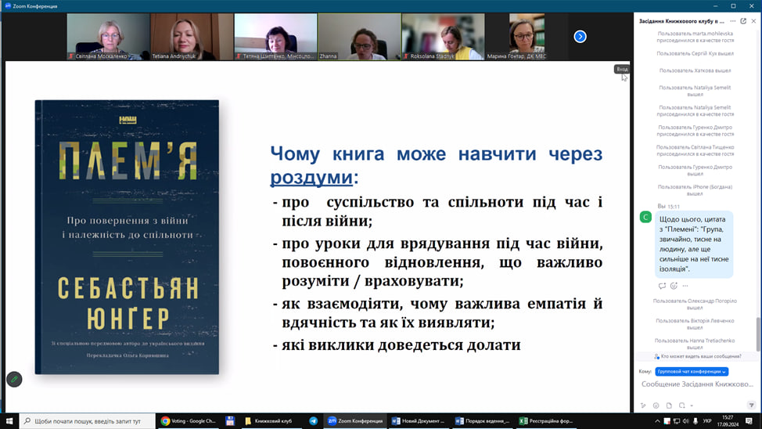
Task: Open Новий Документ Word window
Action: pyautogui.click(x=419, y=420)
